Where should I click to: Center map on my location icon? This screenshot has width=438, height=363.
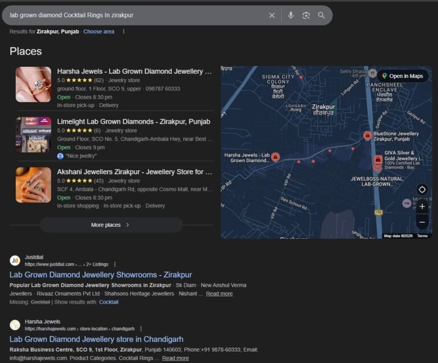422,189
